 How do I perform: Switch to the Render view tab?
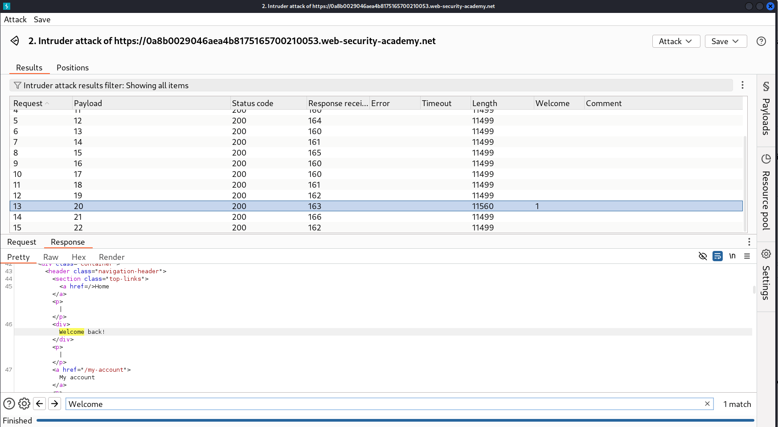(112, 257)
